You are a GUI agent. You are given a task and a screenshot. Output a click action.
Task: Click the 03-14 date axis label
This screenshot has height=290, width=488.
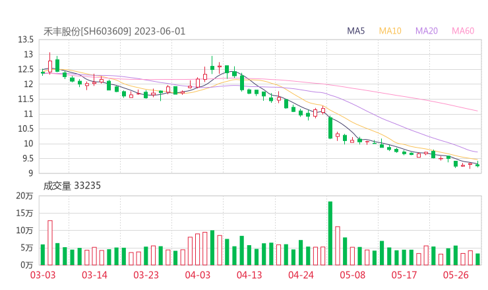tap(94, 275)
